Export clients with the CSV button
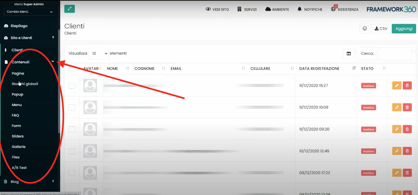The image size is (418, 195). 381,28
